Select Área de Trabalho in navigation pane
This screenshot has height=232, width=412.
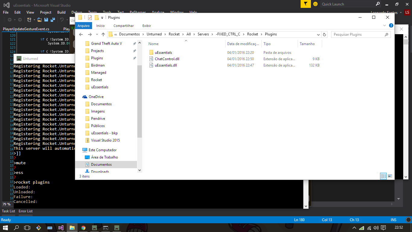[104, 157]
